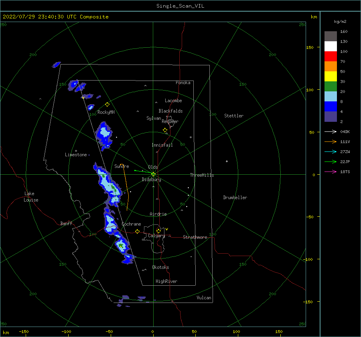Screen dimensions: 361x337
Task: Click the purple 2-4 legend swatch
Action: coord(331,116)
